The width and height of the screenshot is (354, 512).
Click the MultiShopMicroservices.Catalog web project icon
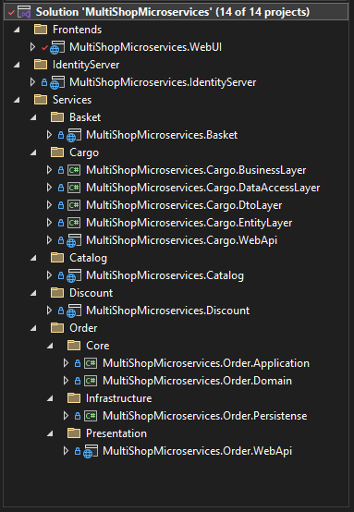(74, 276)
